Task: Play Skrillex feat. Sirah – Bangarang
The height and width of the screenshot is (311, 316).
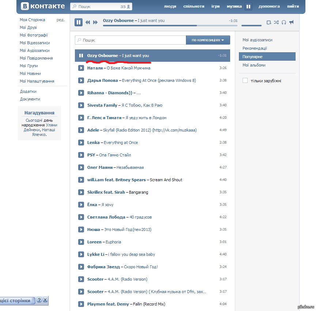Action: tap(81, 192)
